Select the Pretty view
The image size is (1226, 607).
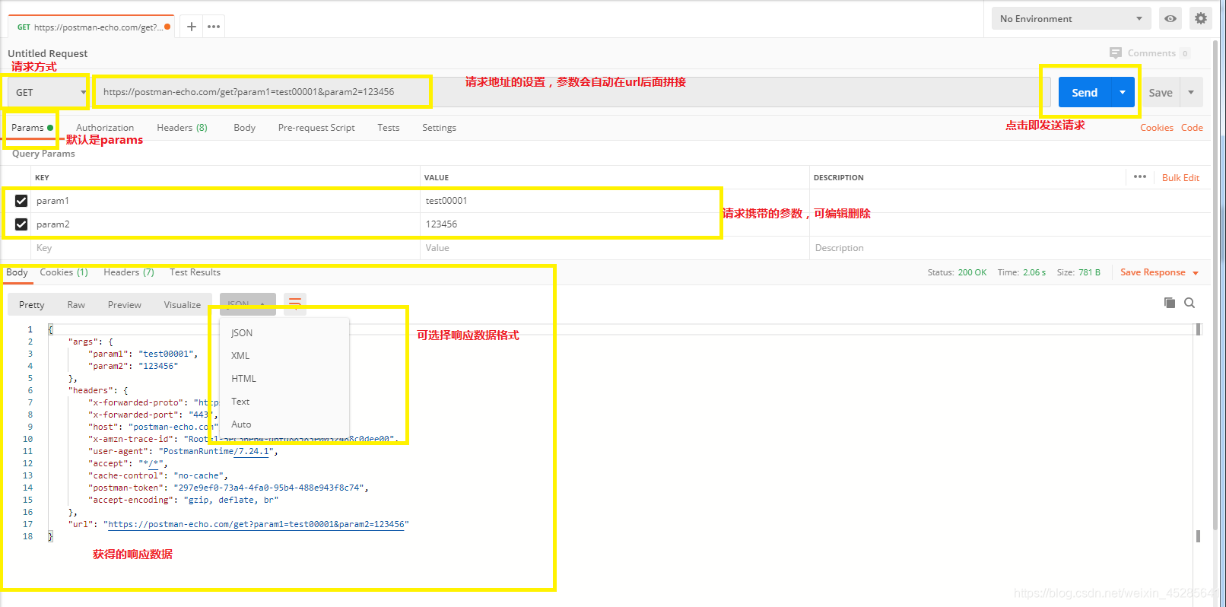(x=32, y=304)
